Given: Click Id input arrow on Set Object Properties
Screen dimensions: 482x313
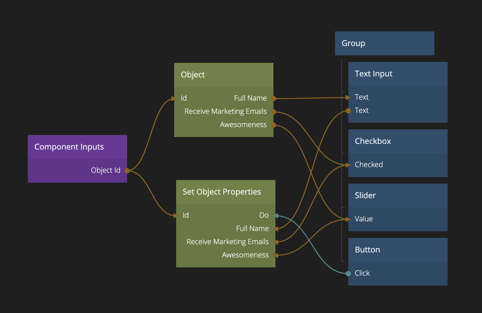Looking at the screenshot, I should pos(176,216).
